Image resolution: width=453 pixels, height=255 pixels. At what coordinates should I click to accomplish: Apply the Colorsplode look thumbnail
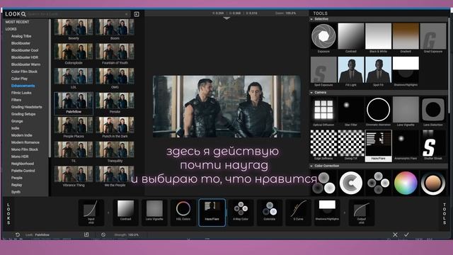pyautogui.click(x=74, y=54)
